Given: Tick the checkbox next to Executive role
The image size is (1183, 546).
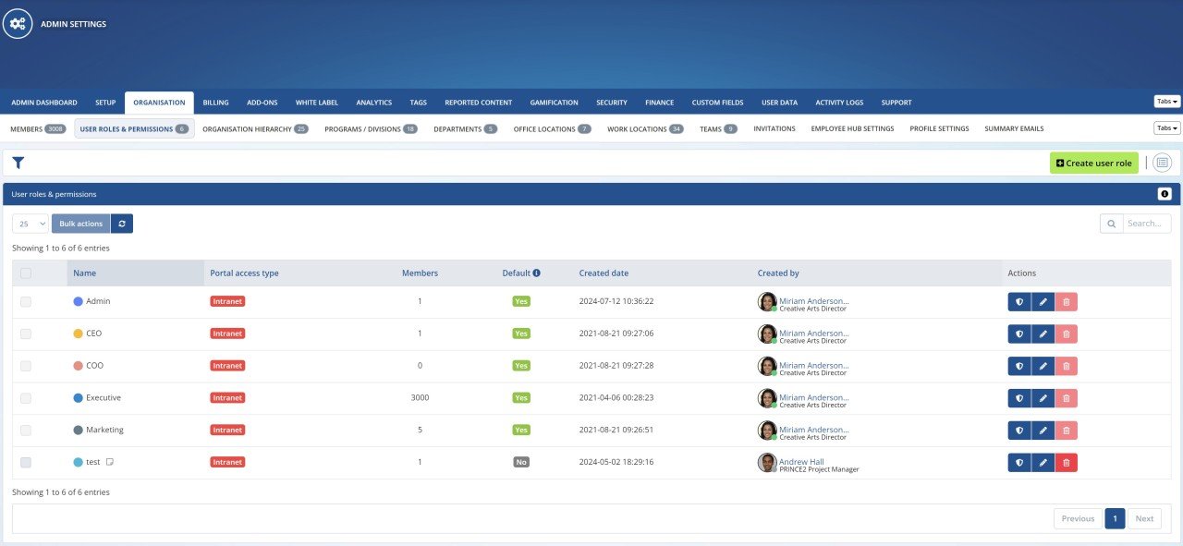Looking at the screenshot, I should [x=25, y=397].
